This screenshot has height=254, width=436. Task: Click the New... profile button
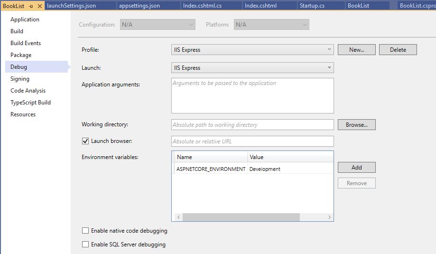point(357,49)
